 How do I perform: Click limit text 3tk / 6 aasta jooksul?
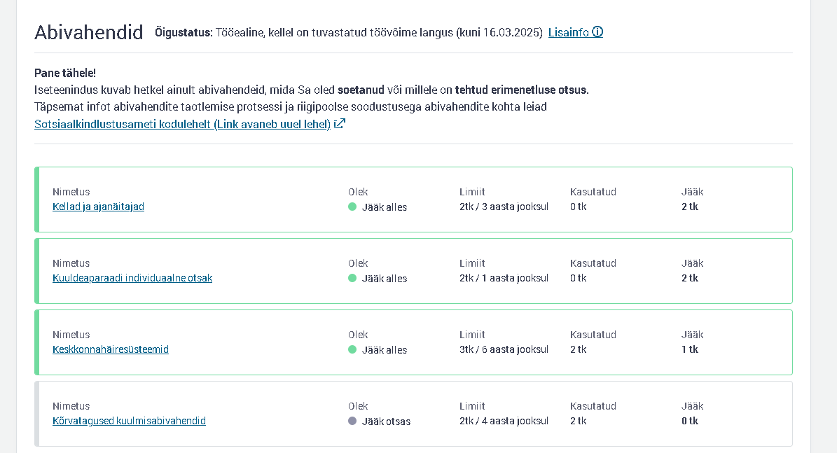click(504, 349)
